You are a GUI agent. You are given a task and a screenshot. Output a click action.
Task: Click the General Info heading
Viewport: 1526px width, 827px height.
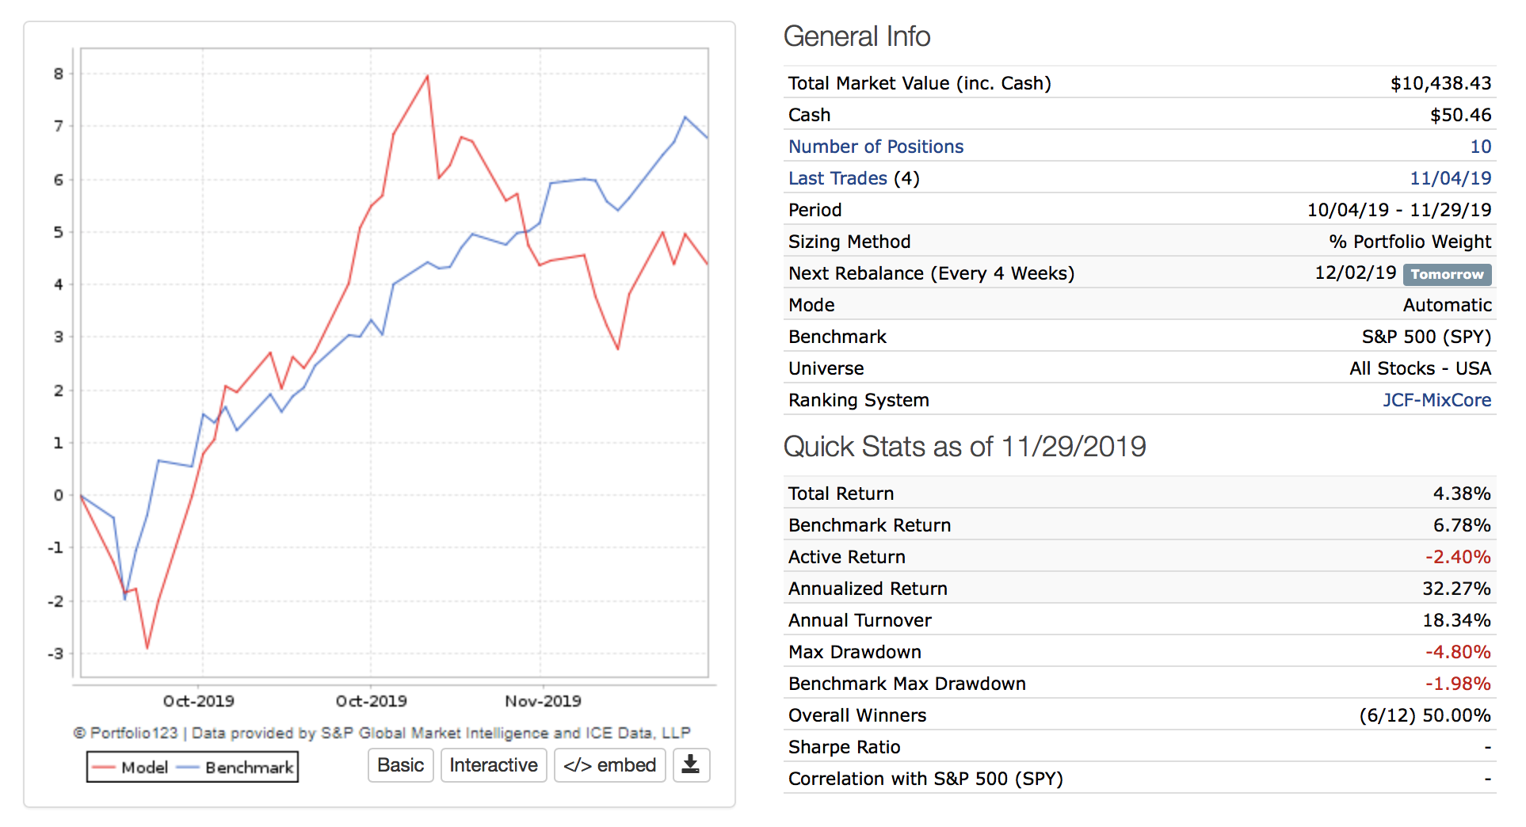856,36
